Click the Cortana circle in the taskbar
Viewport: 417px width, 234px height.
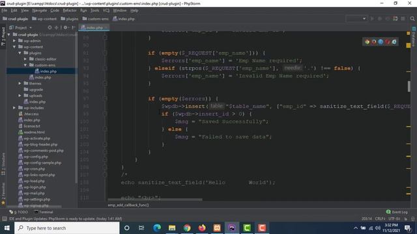[127, 228]
